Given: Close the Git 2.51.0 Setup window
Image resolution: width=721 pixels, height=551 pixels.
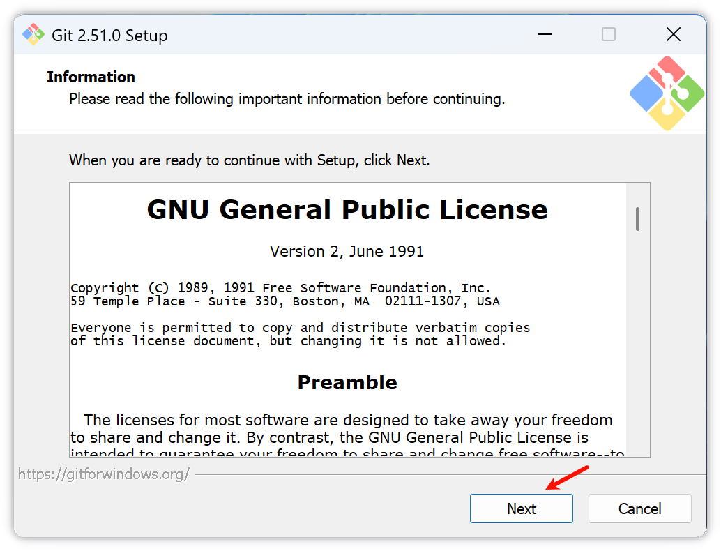Looking at the screenshot, I should [x=673, y=35].
